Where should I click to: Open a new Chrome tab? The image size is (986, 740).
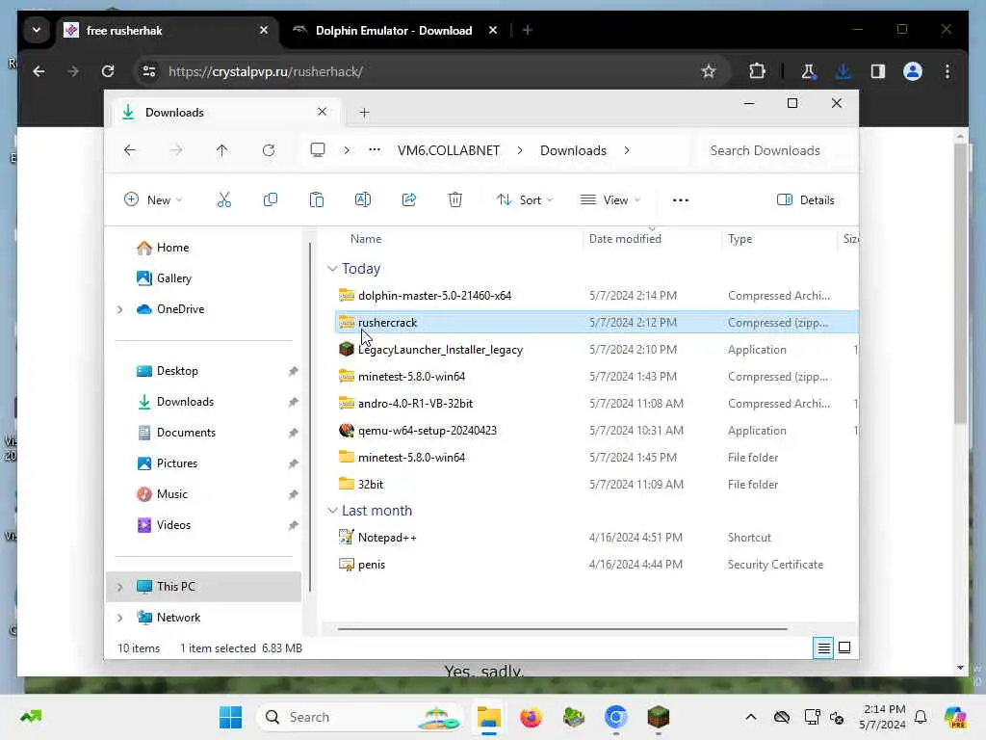(x=528, y=30)
